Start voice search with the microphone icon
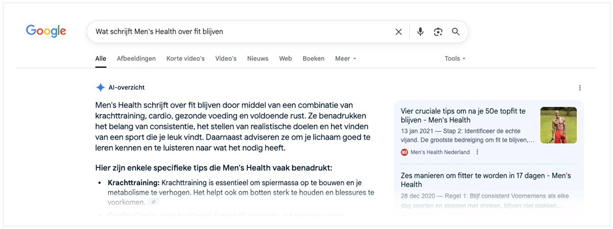Screen dimensions: 613x229 pyautogui.click(x=420, y=32)
